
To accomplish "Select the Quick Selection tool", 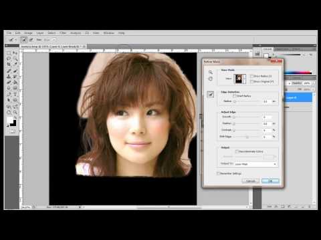I will pyautogui.click(x=15, y=59).
